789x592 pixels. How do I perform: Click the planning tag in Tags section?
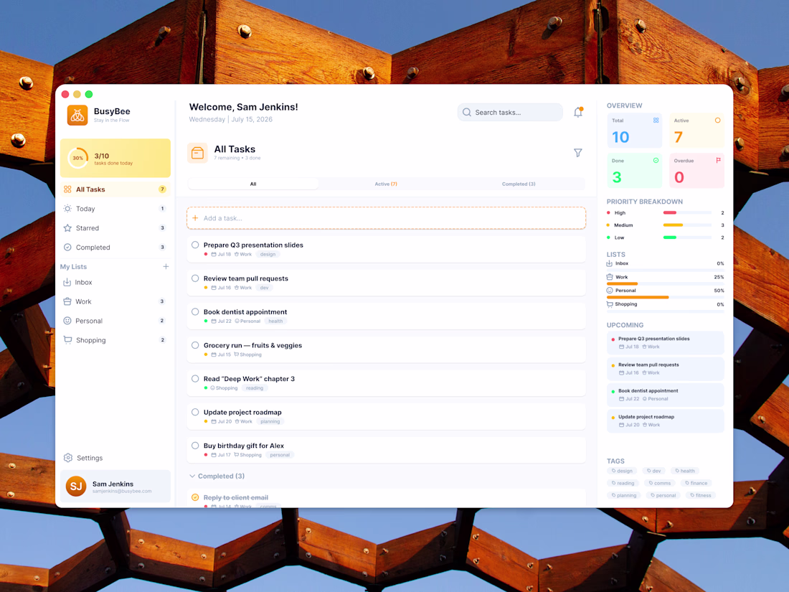(624, 495)
